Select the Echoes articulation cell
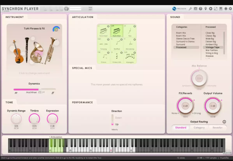The height and width of the screenshot is (161, 233). click(104, 57)
